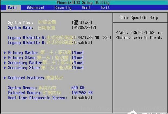Select the hours field 15 in System Time
Image resolution: width=168 pixels, height=114 pixels.
[x=76, y=22]
